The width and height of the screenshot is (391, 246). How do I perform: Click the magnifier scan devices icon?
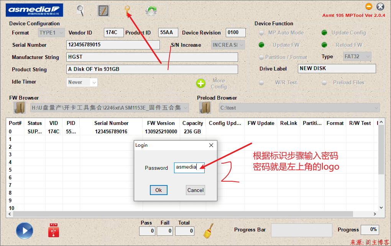pos(80,10)
